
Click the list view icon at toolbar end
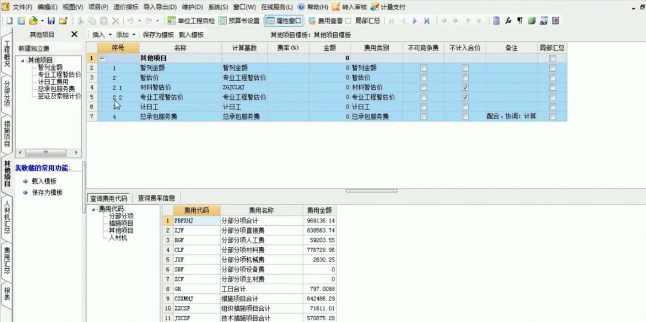tap(556, 20)
